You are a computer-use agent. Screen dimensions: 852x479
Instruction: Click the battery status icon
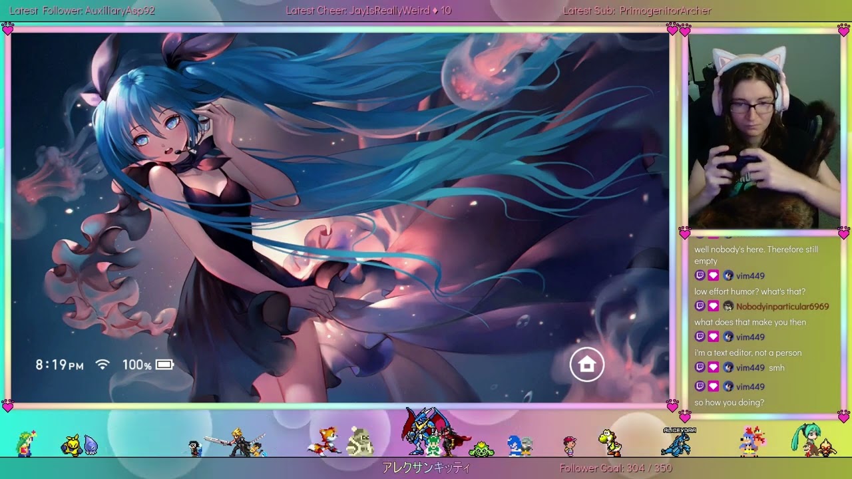[164, 365]
